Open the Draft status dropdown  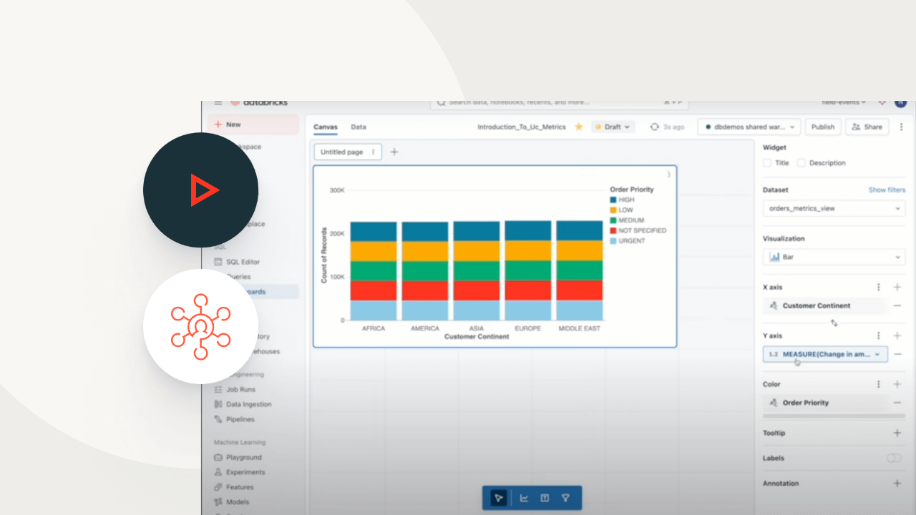[613, 127]
